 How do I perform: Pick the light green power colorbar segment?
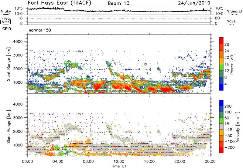(x=221, y=67)
